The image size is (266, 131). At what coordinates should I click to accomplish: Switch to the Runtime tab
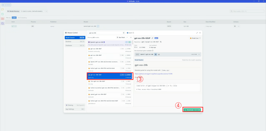(x=74, y=41)
